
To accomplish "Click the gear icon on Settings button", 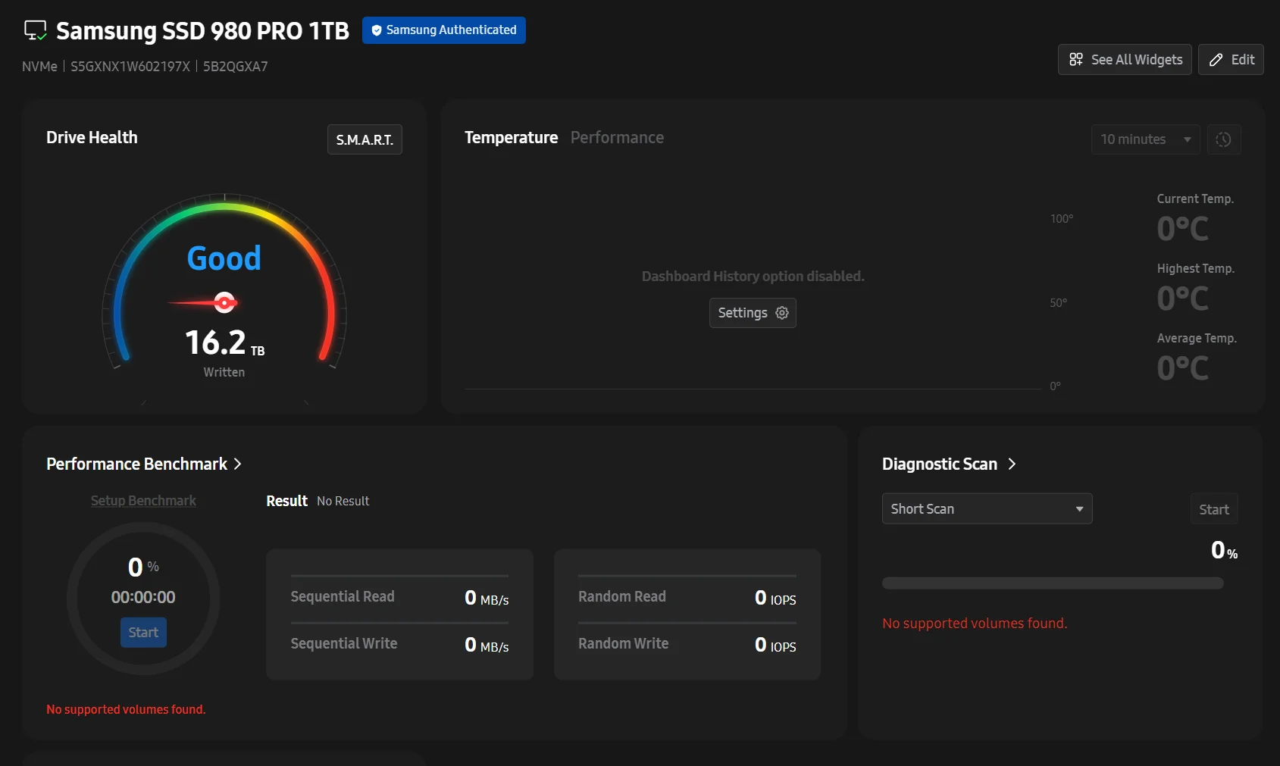I will [x=782, y=313].
